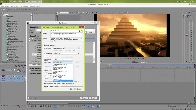Click the Record icon under the video preview
This screenshot has height=110, width=196.
121,59
